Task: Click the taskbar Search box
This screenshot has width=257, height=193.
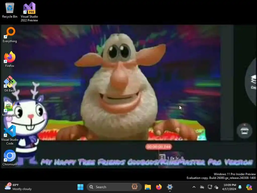Action: (x=114, y=187)
